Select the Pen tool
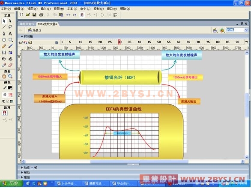 4,33
